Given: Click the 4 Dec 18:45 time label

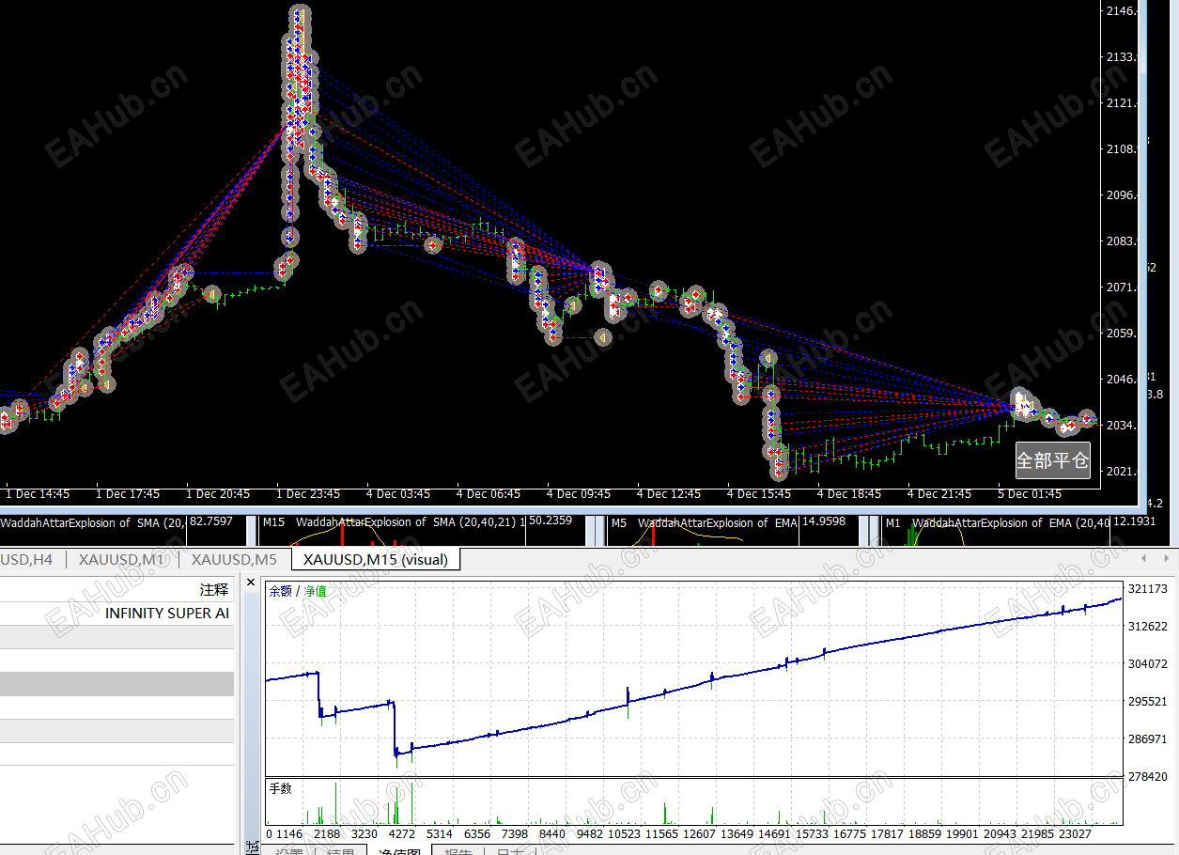Looking at the screenshot, I should 849,493.
